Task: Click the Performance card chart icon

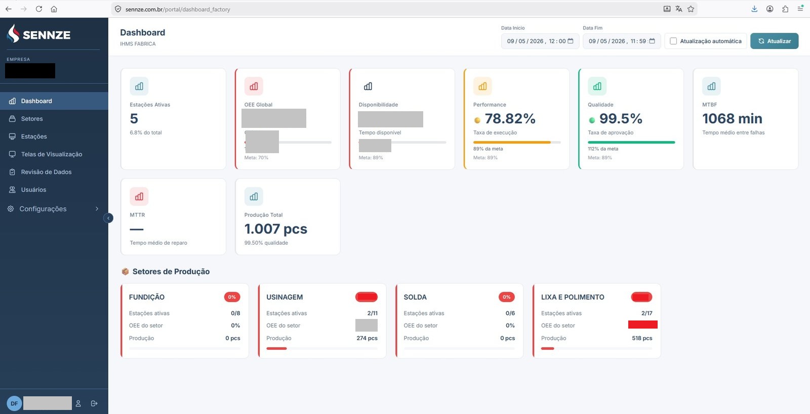Action: (x=482, y=86)
